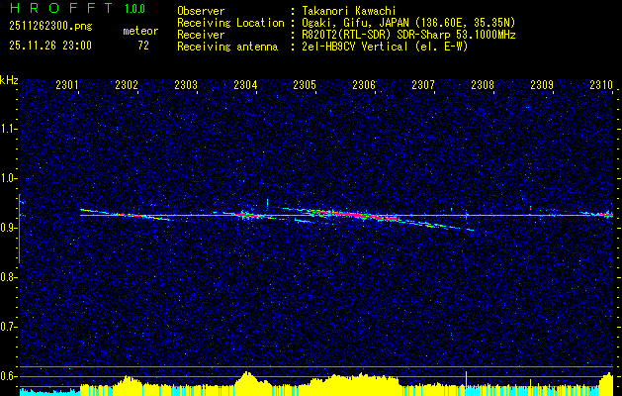Screen dimensions: 622x396
Task: Click the HROFFT program title
Action: (x=61, y=8)
